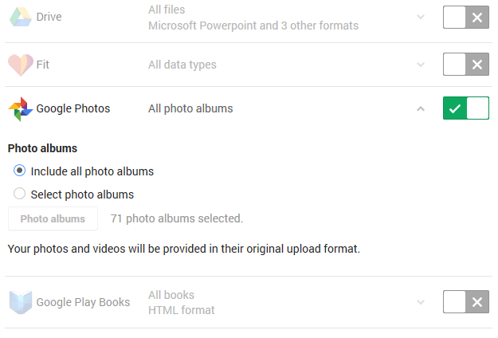The width and height of the screenshot is (498, 338).
Task: Click the green checkmark on Google Photos toggle
Action: [x=455, y=108]
